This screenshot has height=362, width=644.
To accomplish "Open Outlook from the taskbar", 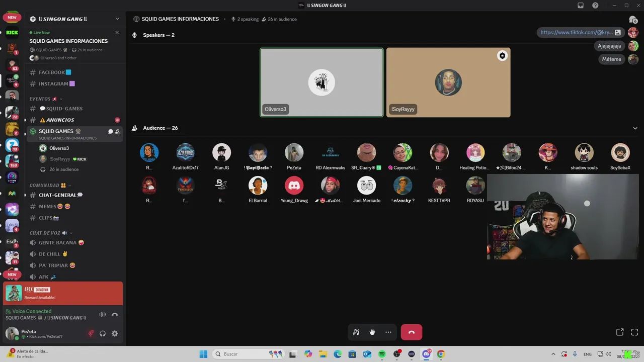I will (367, 354).
